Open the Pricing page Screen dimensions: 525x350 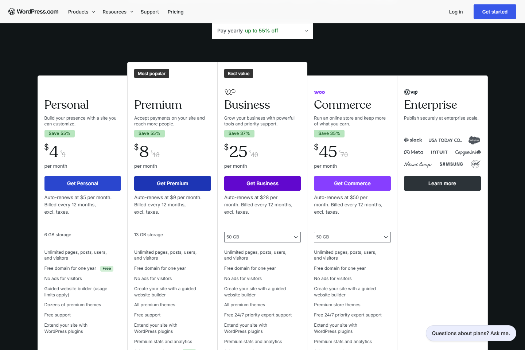tap(176, 12)
